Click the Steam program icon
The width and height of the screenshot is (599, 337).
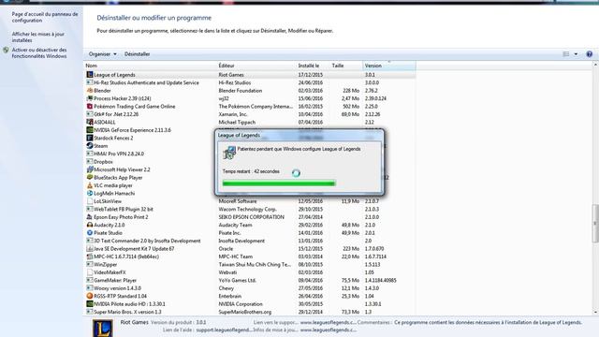click(x=90, y=146)
